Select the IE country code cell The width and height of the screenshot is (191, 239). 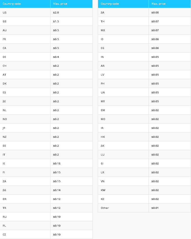(25, 163)
